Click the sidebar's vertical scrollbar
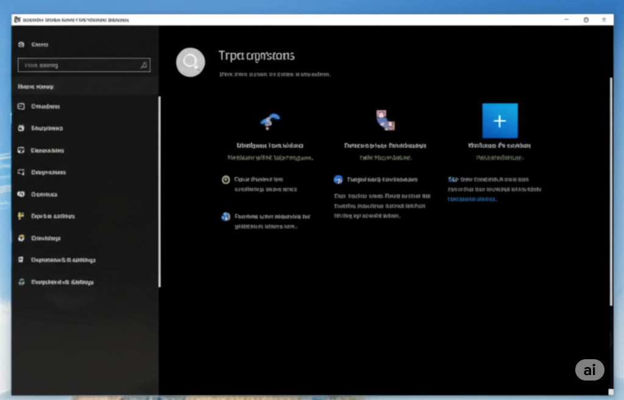 pyautogui.click(x=160, y=192)
